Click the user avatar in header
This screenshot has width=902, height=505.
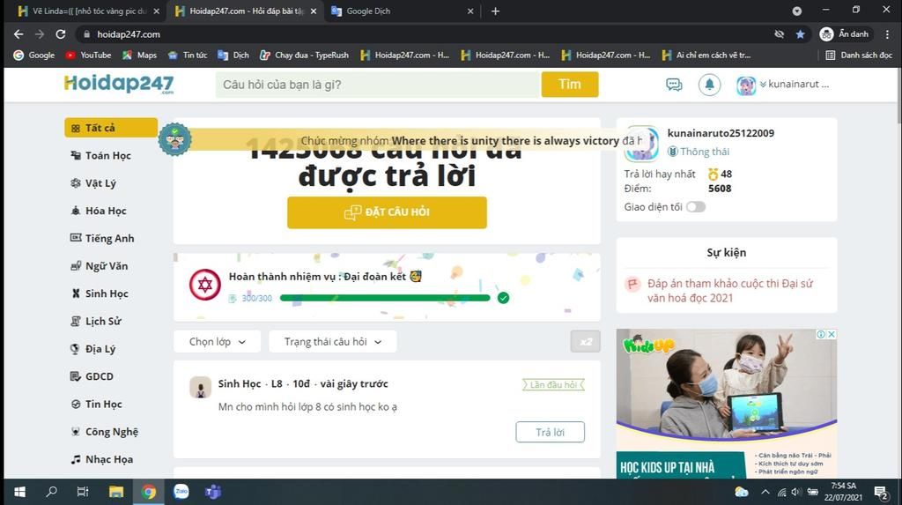pos(746,85)
